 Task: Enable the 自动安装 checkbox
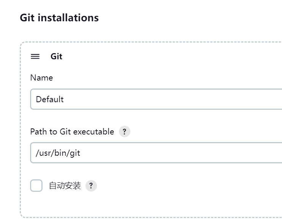pyautogui.click(x=36, y=186)
